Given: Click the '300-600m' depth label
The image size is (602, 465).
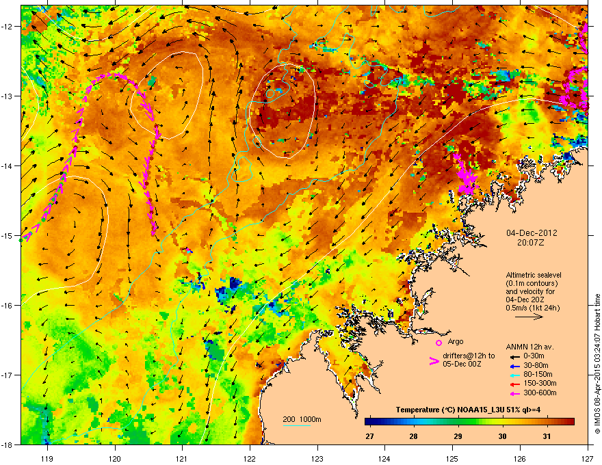Looking at the screenshot, I should [x=540, y=393].
